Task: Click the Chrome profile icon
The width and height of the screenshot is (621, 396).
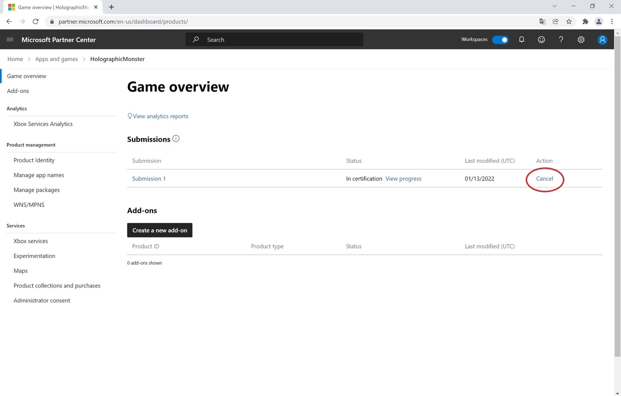Action: 599,22
